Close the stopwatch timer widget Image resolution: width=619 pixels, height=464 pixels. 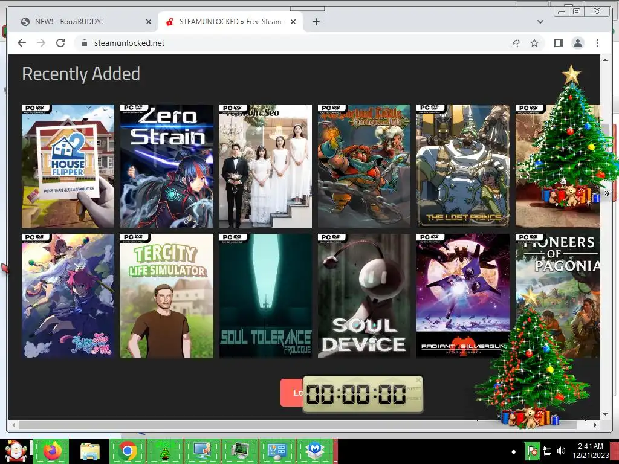(x=418, y=381)
